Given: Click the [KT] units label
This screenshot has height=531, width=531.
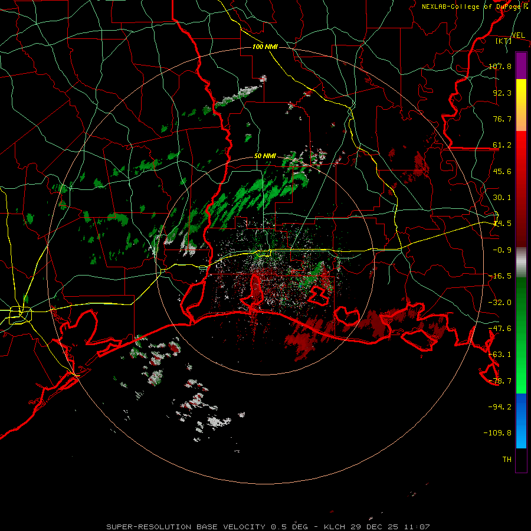Looking at the screenshot, I should pos(504,41).
